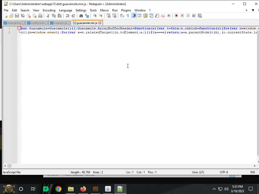This screenshot has height=194, width=259.
Task: Toggle show all characters pilcrow icon
Action: coord(128,16)
